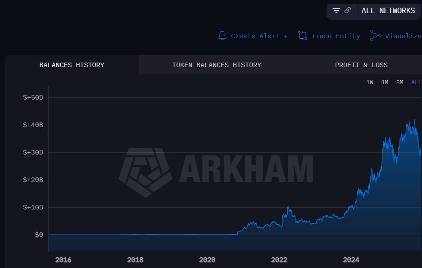Select the 1M time range
422x268 pixels.
point(385,82)
